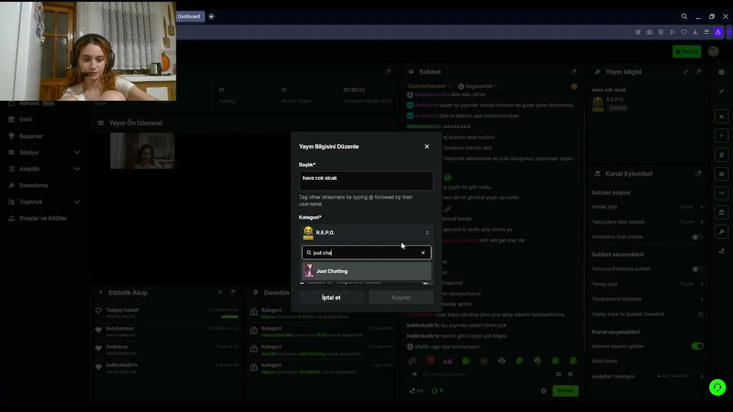Viewport: 733px width, 412px height.
Task: Open the green support headset button
Action: click(x=718, y=387)
